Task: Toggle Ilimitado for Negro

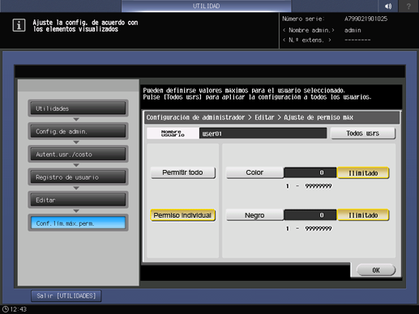Action: pos(363,215)
